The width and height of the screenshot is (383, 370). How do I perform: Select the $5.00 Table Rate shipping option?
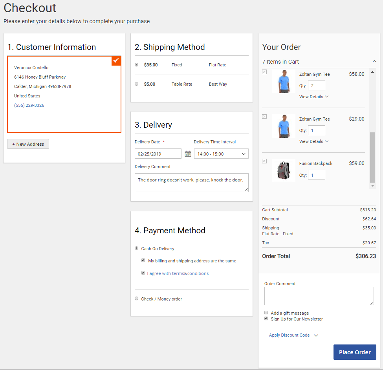coord(137,84)
